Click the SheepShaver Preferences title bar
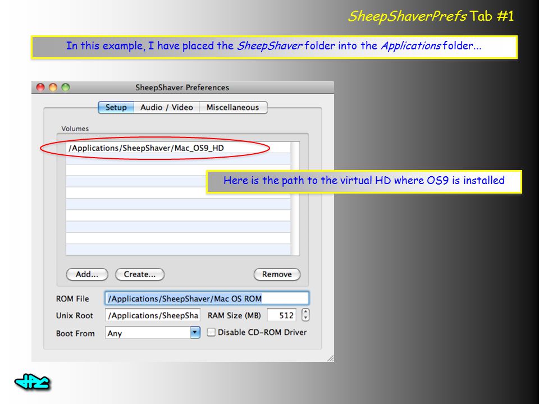Screen dimensions: 539x404 (x=182, y=88)
